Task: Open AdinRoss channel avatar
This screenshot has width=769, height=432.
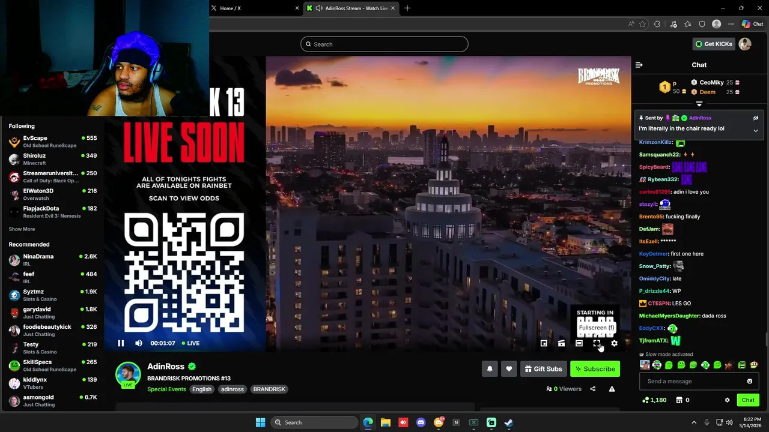Action: click(x=128, y=374)
